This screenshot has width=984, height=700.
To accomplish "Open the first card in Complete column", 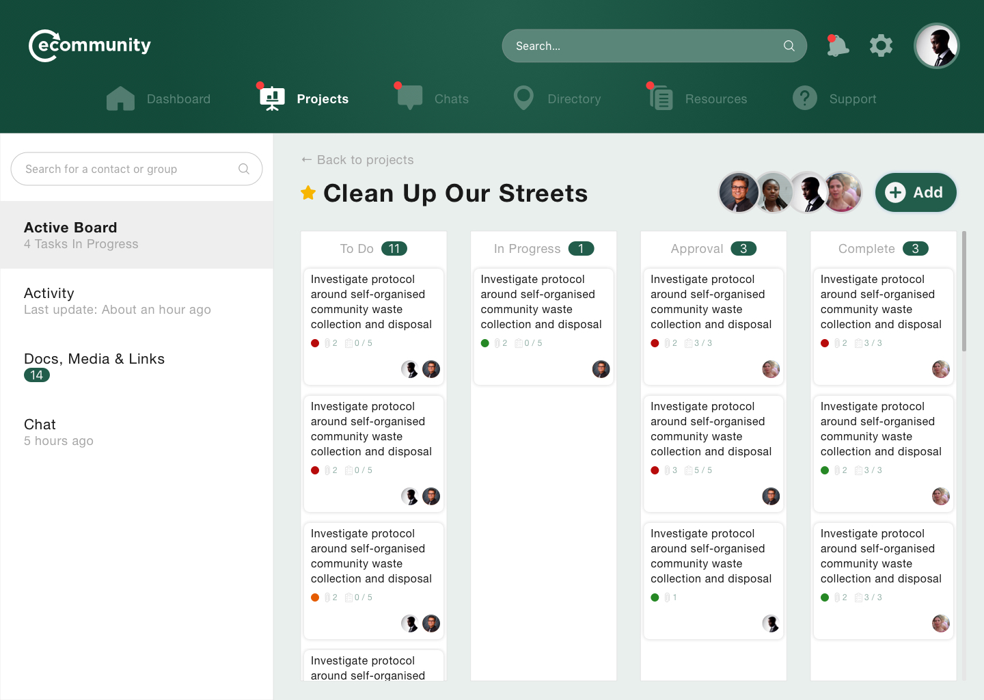I will pyautogui.click(x=882, y=301).
